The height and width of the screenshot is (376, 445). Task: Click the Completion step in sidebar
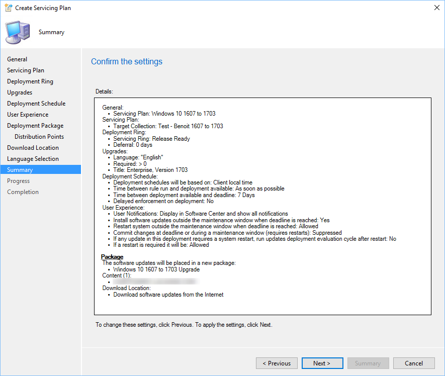[x=23, y=192]
